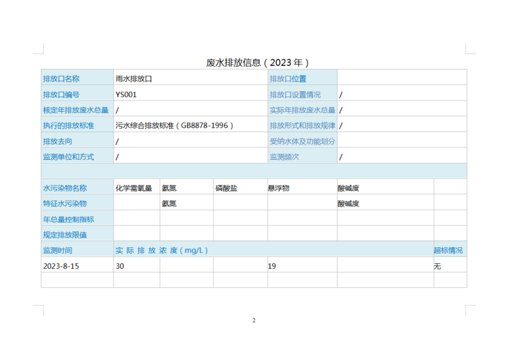Click the 排放口位置 header cell
Screen dimensions: 509x360
coord(288,79)
